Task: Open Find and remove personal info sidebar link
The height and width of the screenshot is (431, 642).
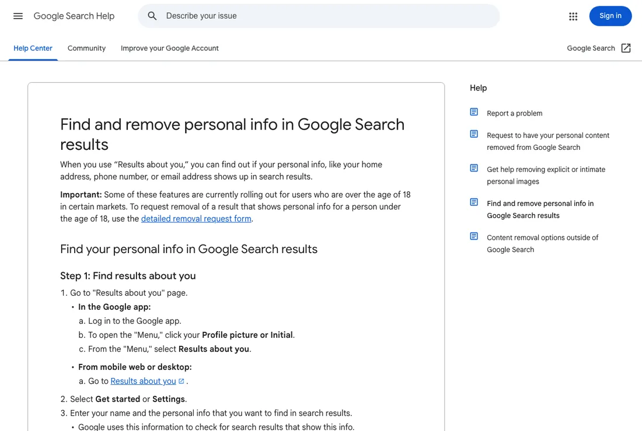Action: pyautogui.click(x=540, y=209)
